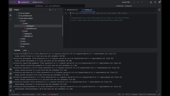The image size is (170, 96).
Task: Open Search Everywhere magnifier
Action: pos(155,2)
